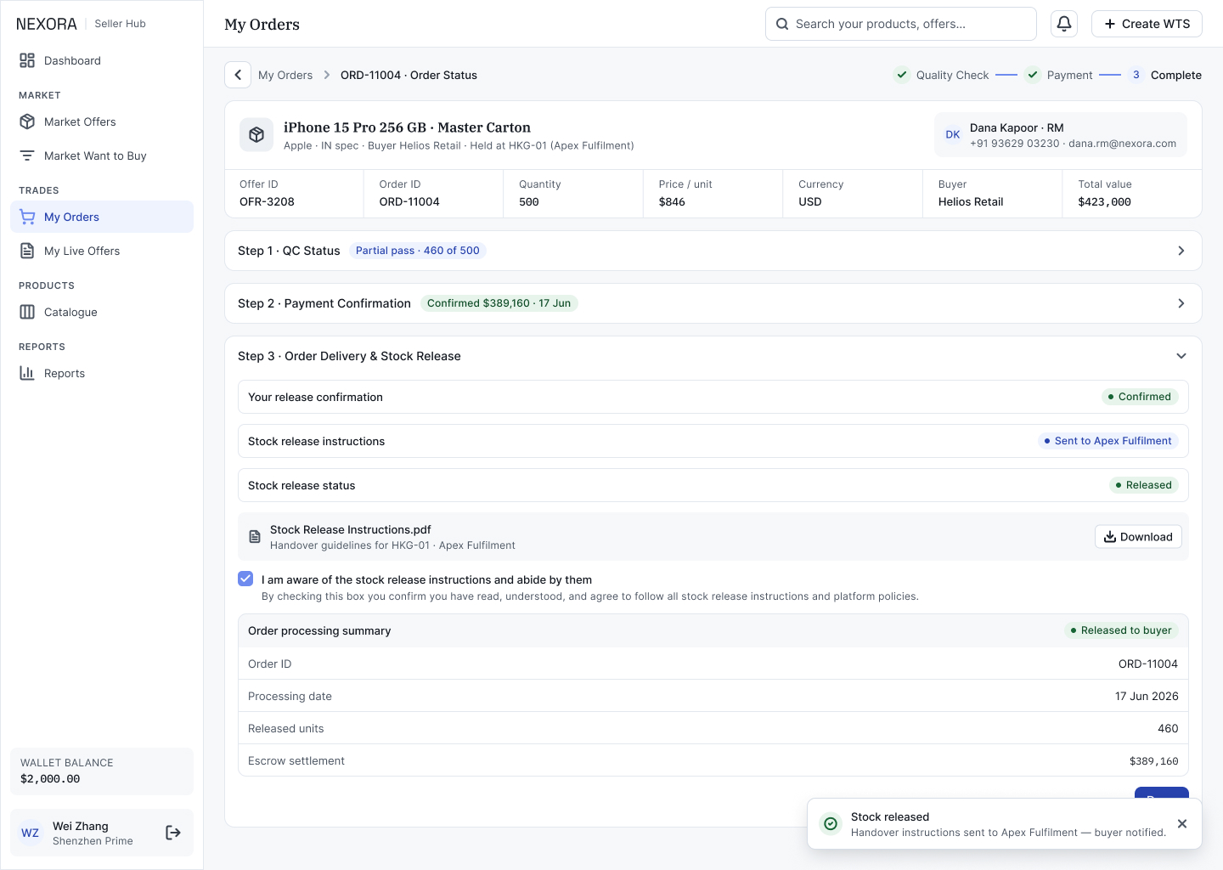Click the Sent to Apex Fulfilment status
The width and height of the screenshot is (1223, 870).
tap(1108, 441)
